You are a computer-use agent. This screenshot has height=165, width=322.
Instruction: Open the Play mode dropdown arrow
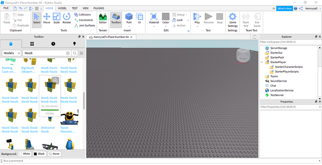pyautogui.click(x=197, y=26)
